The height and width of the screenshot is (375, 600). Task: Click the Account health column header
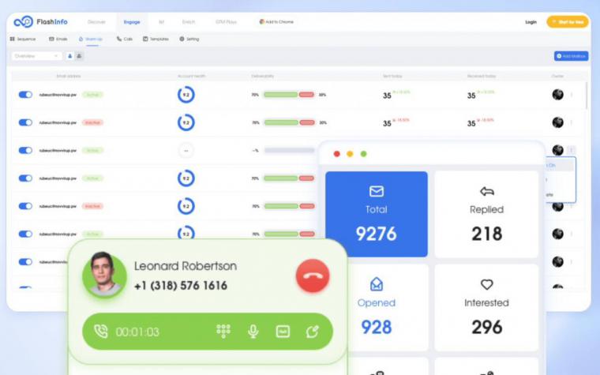point(192,76)
